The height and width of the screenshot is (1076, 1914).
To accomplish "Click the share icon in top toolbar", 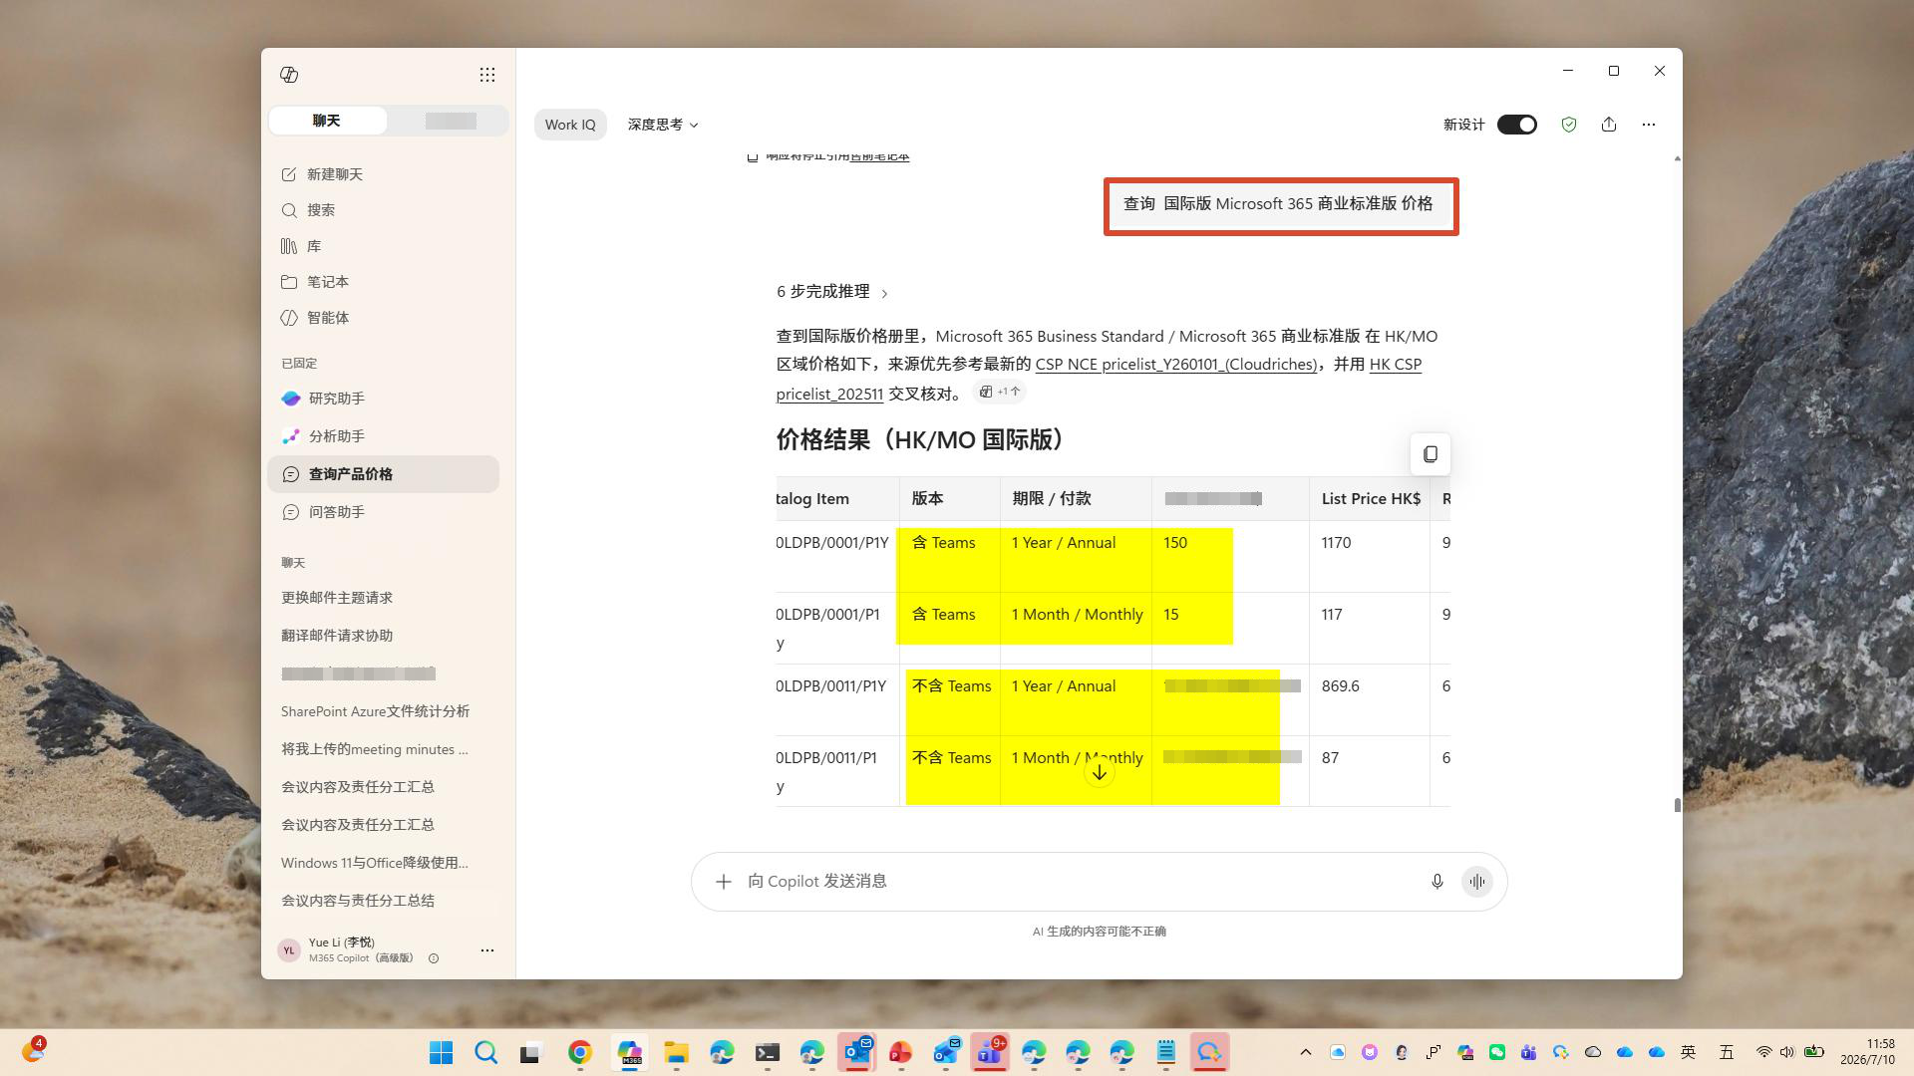I will click(x=1609, y=125).
